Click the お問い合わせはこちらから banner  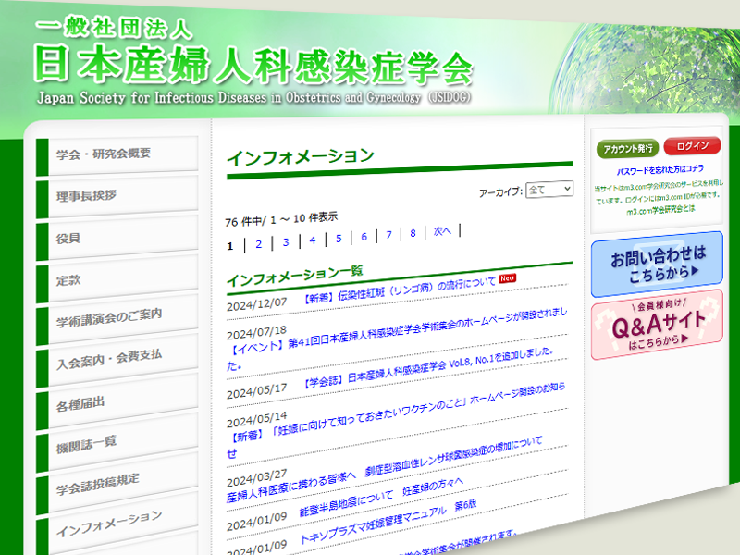pyautogui.click(x=657, y=264)
